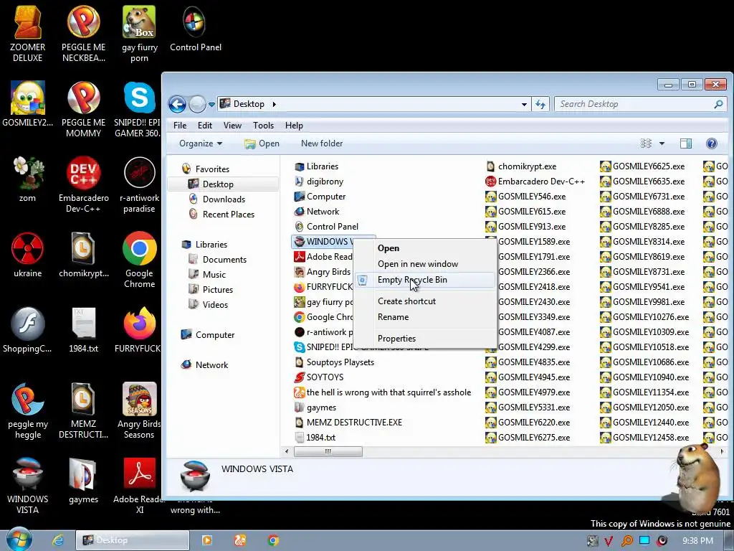The height and width of the screenshot is (551, 734).
Task: Click the Control Panel desktop icon
Action: [195, 28]
